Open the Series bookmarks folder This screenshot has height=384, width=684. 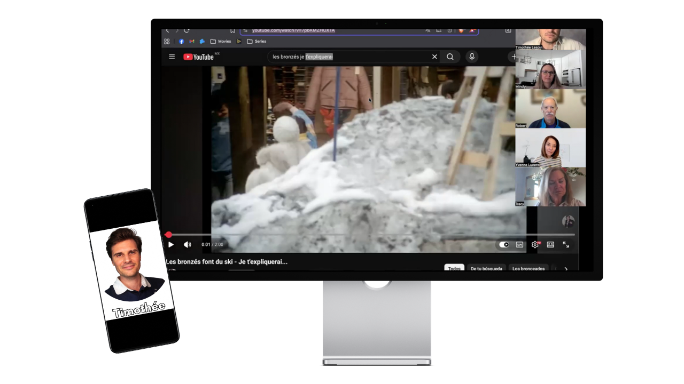pyautogui.click(x=256, y=41)
